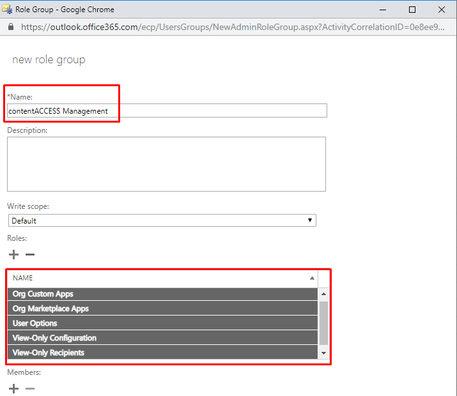The width and height of the screenshot is (457, 396).
Task: Click the Outlook icon in title bar
Action: tap(8, 10)
